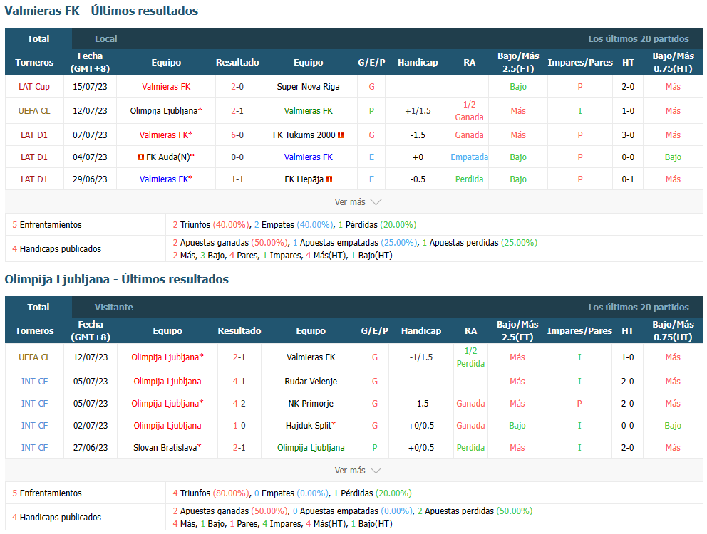
Task: Open UEFA CL link in Olimpija table
Action: [34, 357]
